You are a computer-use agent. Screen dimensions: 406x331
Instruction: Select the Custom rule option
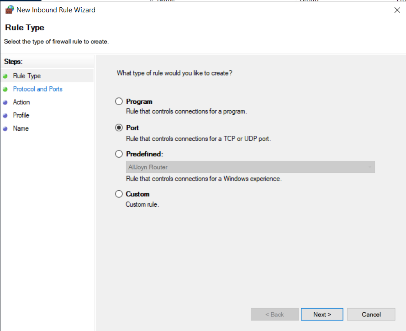[x=119, y=194]
